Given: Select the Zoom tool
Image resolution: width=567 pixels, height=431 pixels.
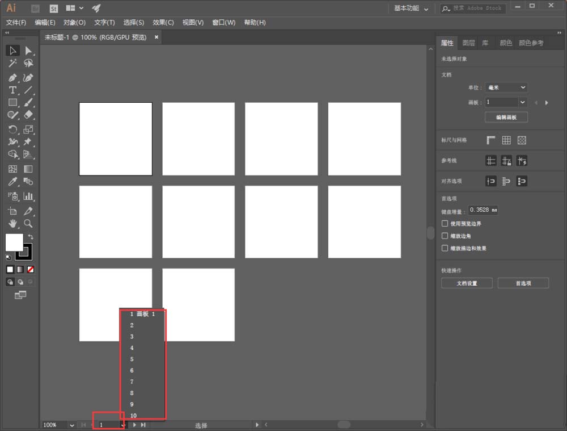Looking at the screenshot, I should click(x=26, y=223).
